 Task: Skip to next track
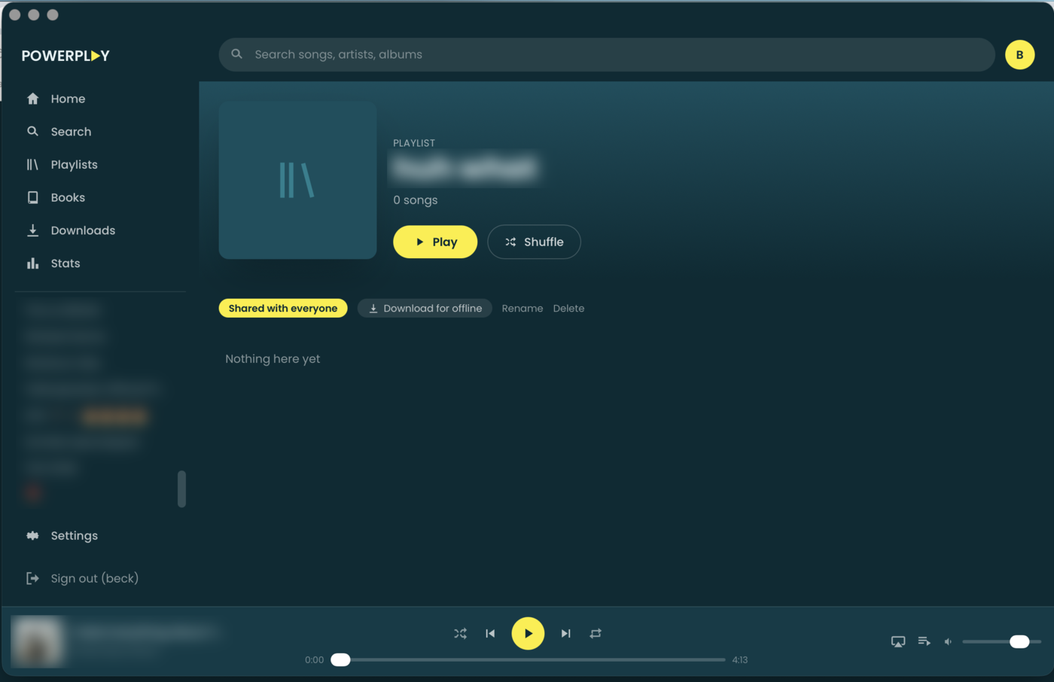click(566, 634)
